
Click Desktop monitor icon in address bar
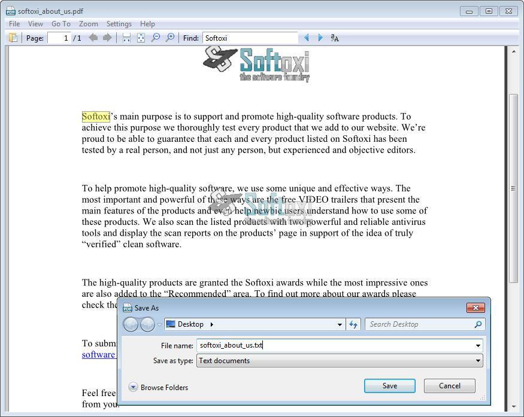171,324
